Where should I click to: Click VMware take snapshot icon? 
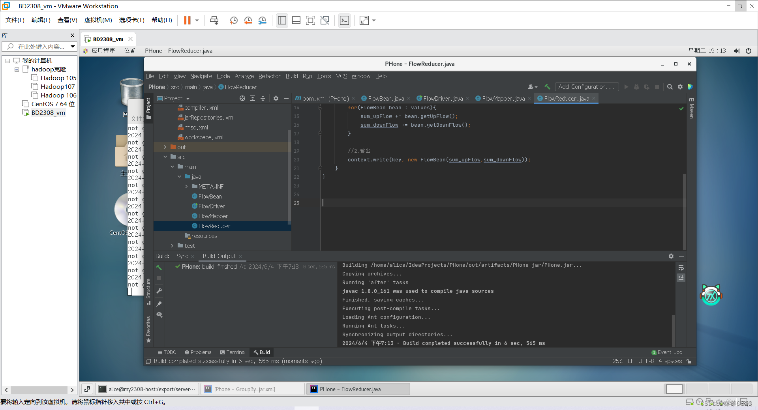click(x=234, y=20)
